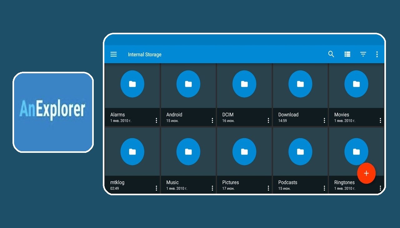400x228 pixels.
Task: Show more options for mtklog folder
Action: 156,188
